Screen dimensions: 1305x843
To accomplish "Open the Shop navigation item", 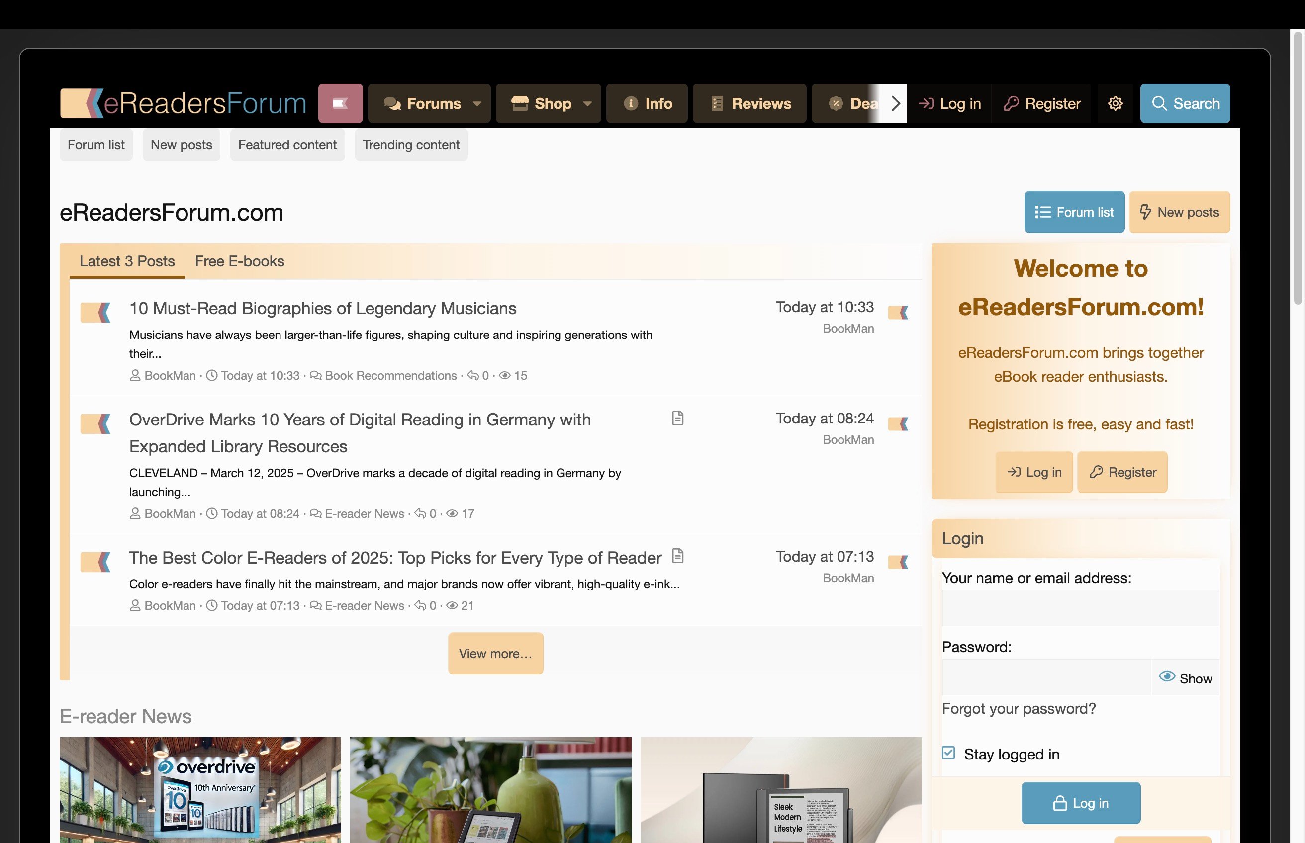I will (541, 103).
